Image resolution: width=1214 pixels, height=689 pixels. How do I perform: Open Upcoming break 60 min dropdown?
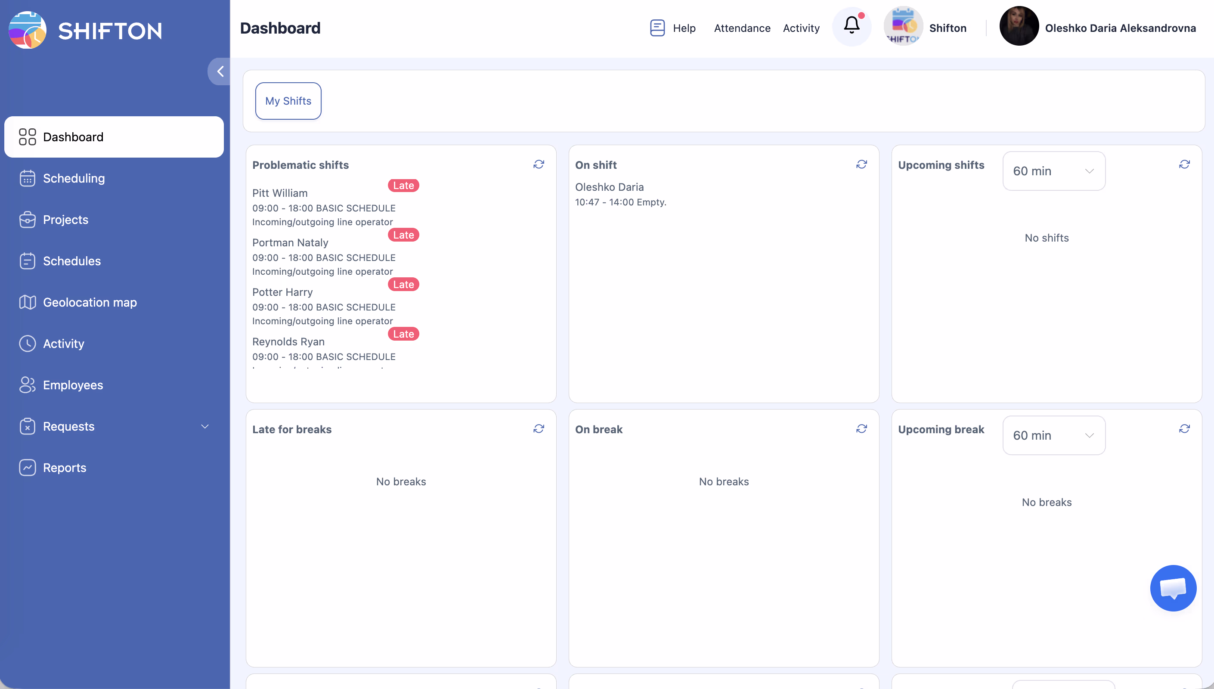(x=1054, y=435)
